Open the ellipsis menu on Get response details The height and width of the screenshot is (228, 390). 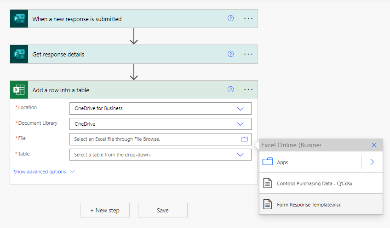coord(248,54)
